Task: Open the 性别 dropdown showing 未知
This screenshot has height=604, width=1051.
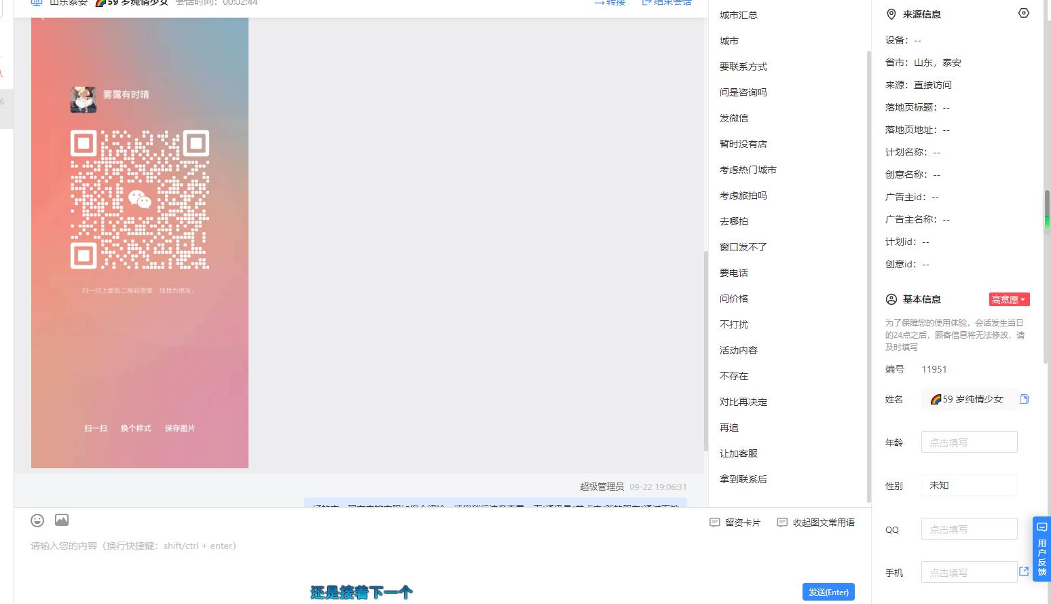Action: (x=969, y=485)
